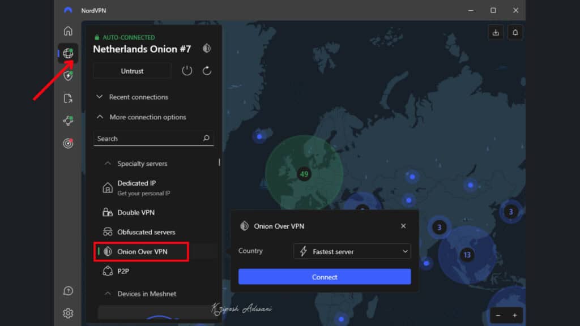Click the Untrust button

[131, 70]
